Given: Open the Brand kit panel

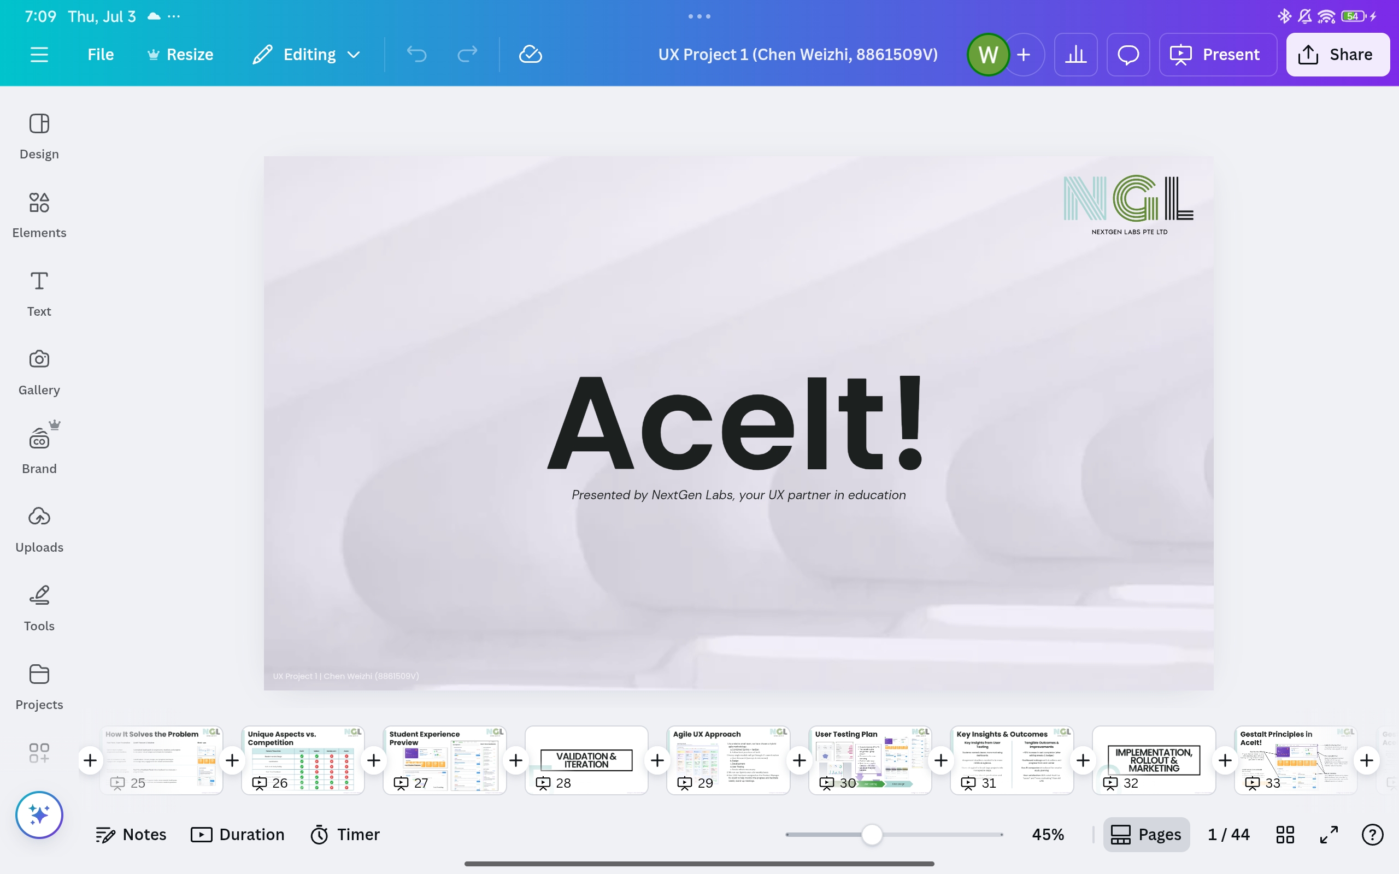Looking at the screenshot, I should (39, 450).
